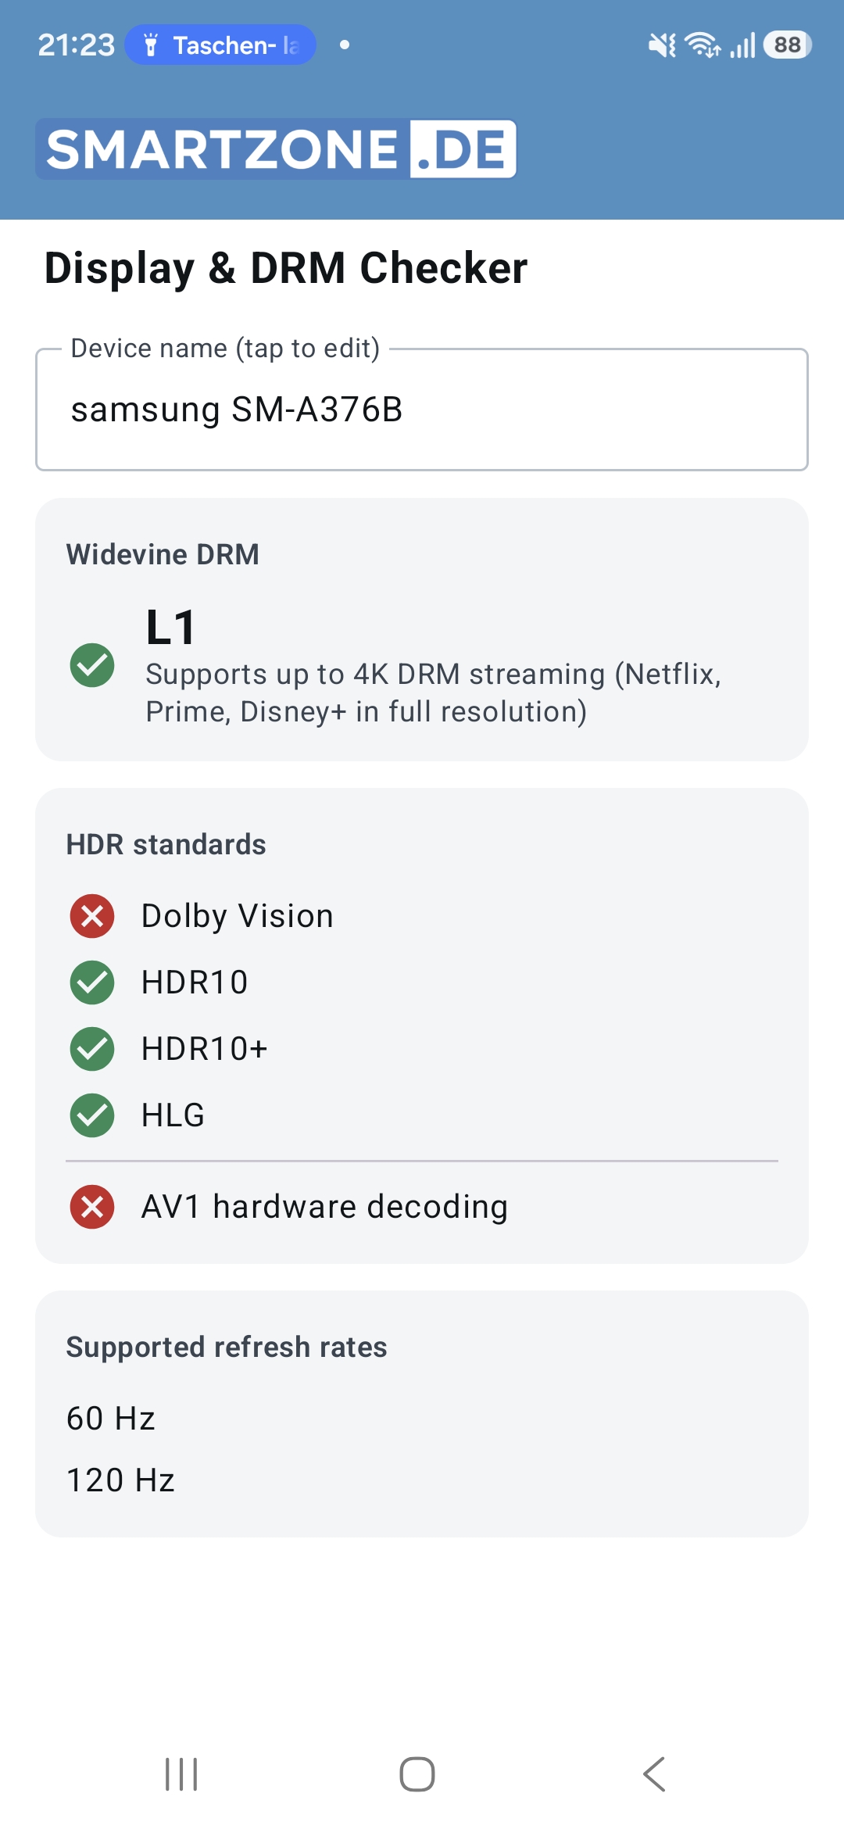Tap the green check beside HDR10+
844x1829 pixels.
pyautogui.click(x=92, y=1049)
